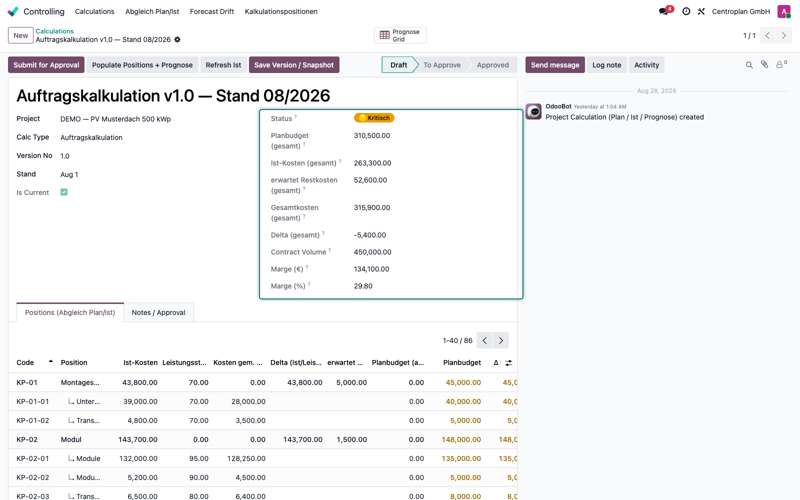
Task: Switch to Notes / Approval tab
Action: 158,312
